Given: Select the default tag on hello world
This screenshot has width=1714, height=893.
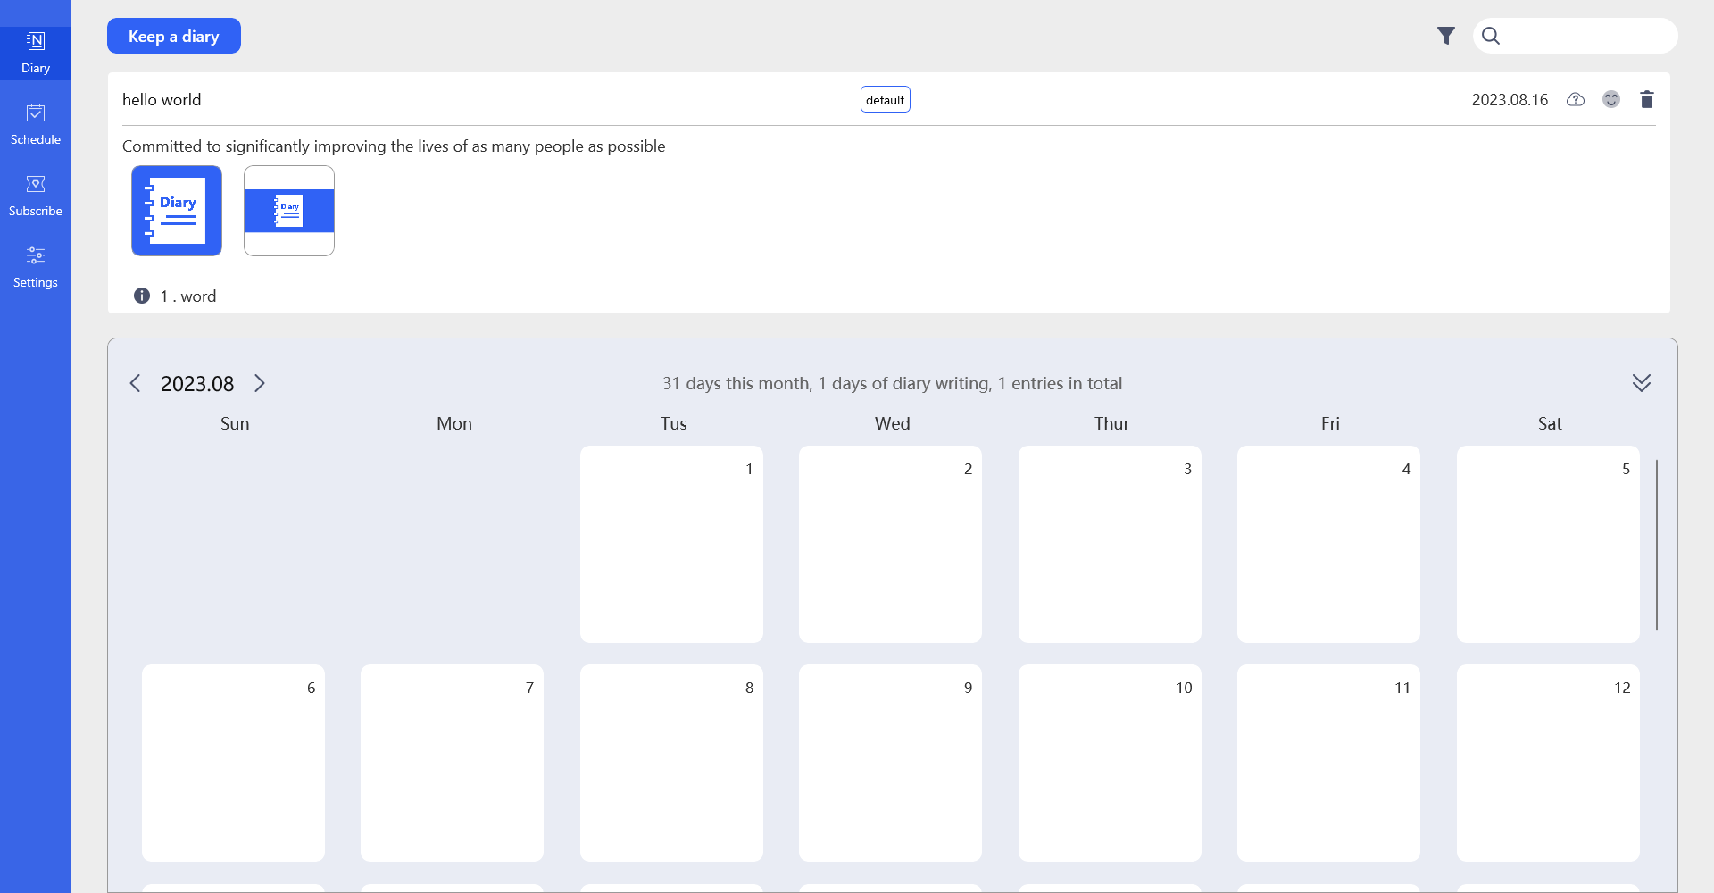Looking at the screenshot, I should 886,99.
